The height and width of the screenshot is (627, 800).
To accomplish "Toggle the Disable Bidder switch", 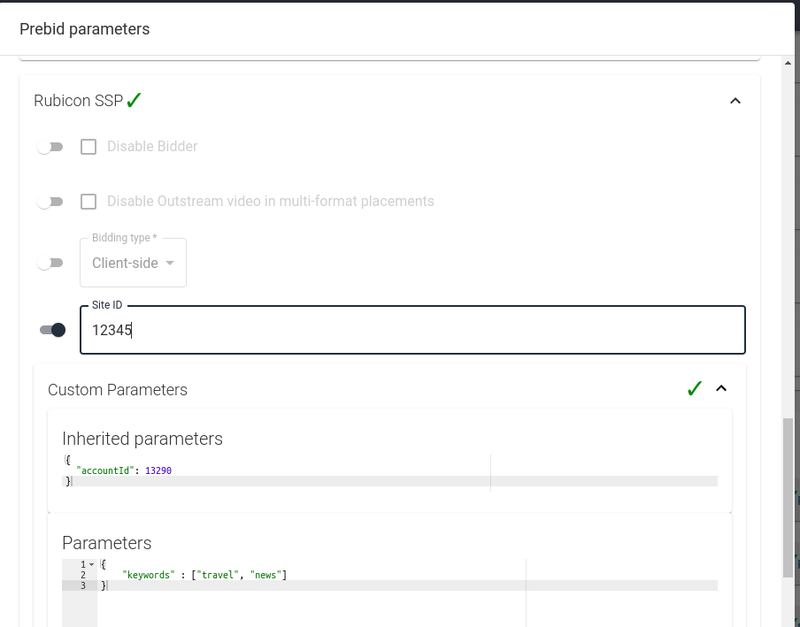I will coord(50,146).
